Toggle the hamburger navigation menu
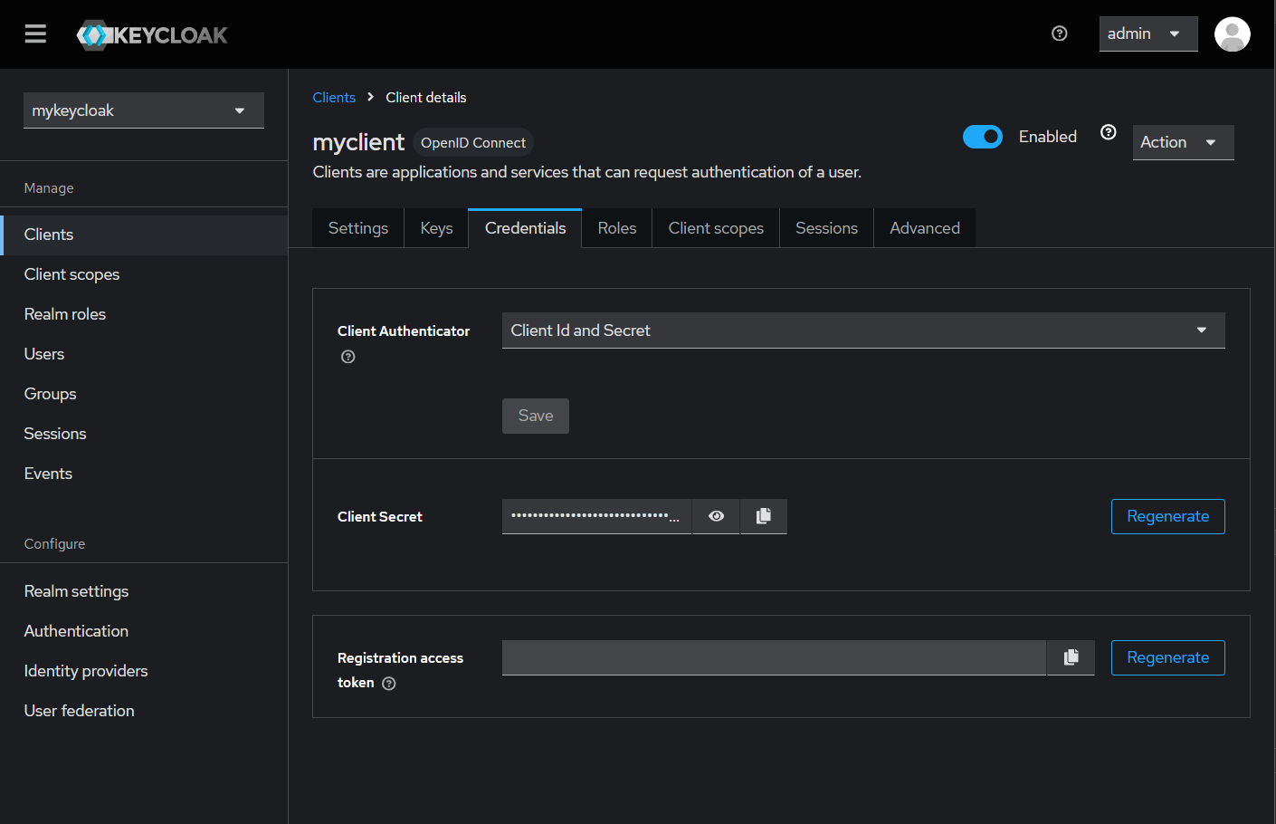This screenshot has width=1276, height=824. [x=35, y=34]
